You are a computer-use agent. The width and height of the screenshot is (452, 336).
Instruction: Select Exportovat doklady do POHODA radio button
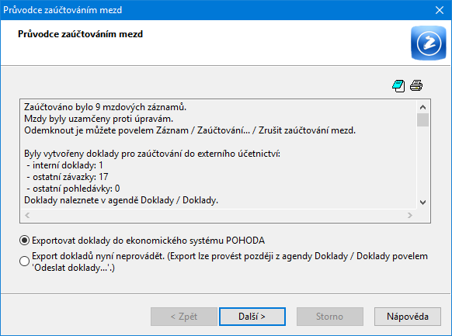[25, 240]
